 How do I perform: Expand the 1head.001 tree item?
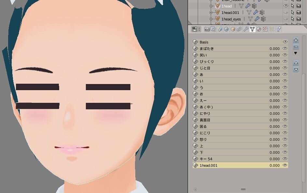[x=211, y=13]
